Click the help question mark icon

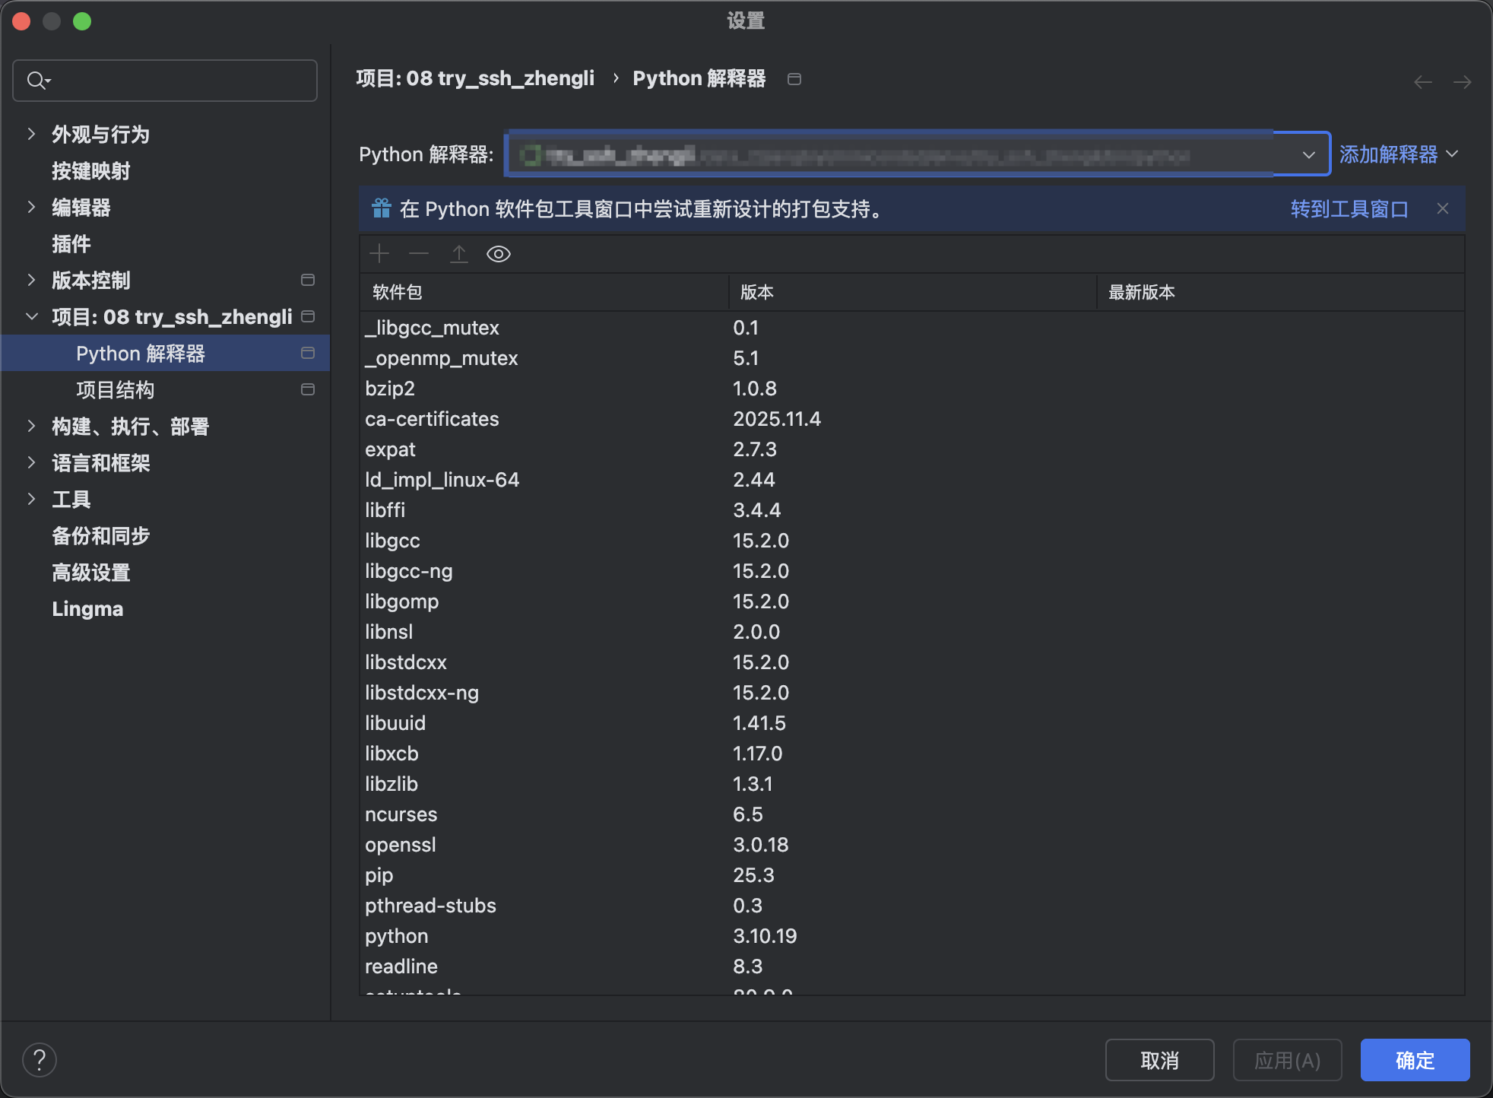(x=40, y=1060)
